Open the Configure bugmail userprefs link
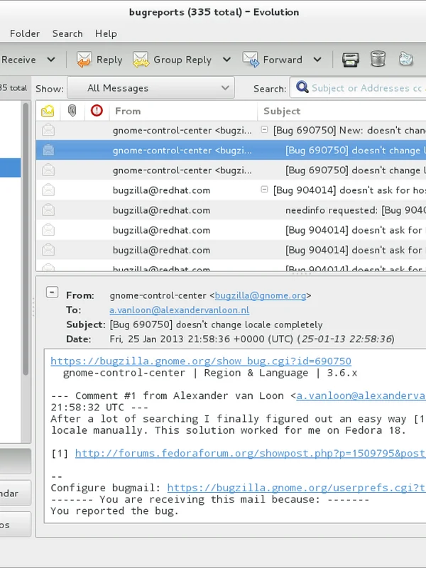This screenshot has height=568, width=426. [296, 488]
